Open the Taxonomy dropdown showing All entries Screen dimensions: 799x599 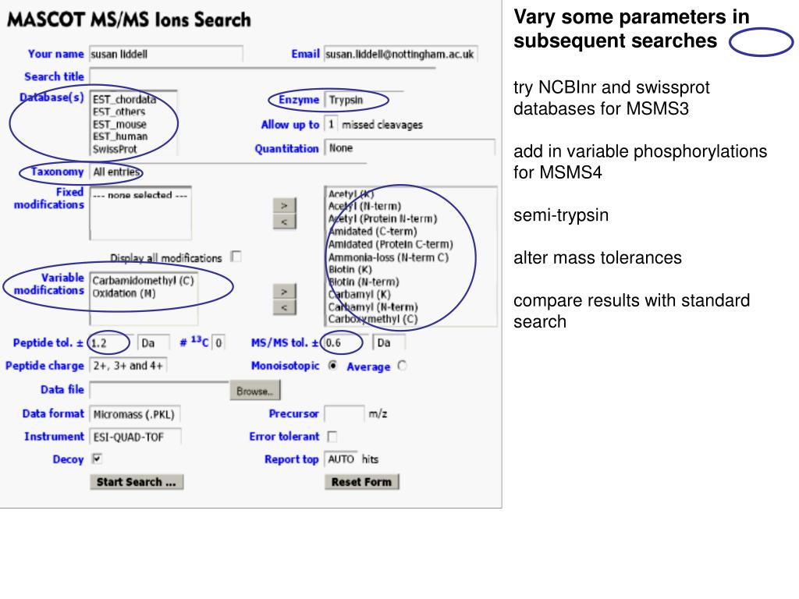[x=228, y=172]
